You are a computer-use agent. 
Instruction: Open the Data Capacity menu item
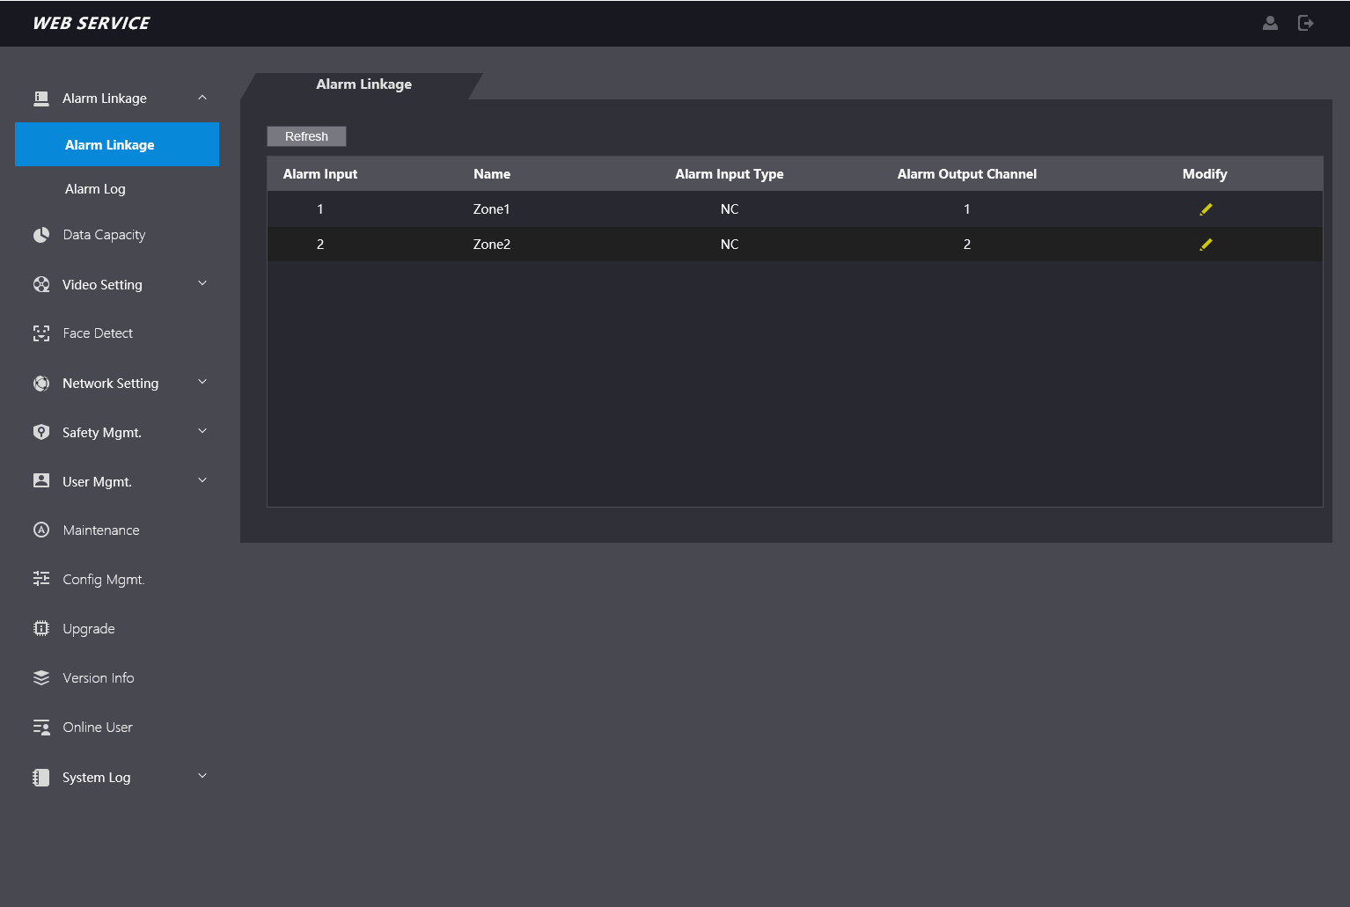click(x=104, y=235)
